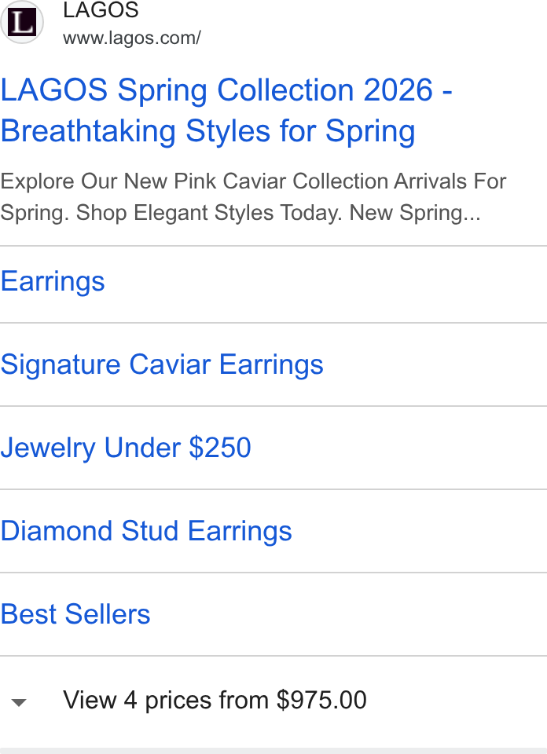Go to Signature Caviar Earrings

click(x=162, y=364)
